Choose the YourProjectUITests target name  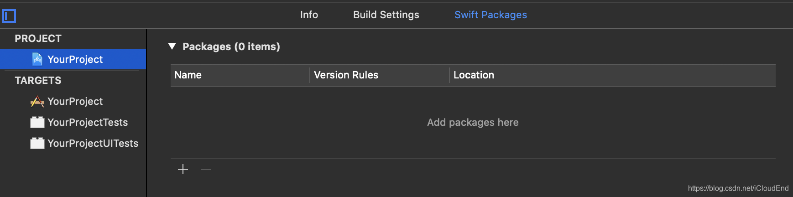pyautogui.click(x=93, y=143)
